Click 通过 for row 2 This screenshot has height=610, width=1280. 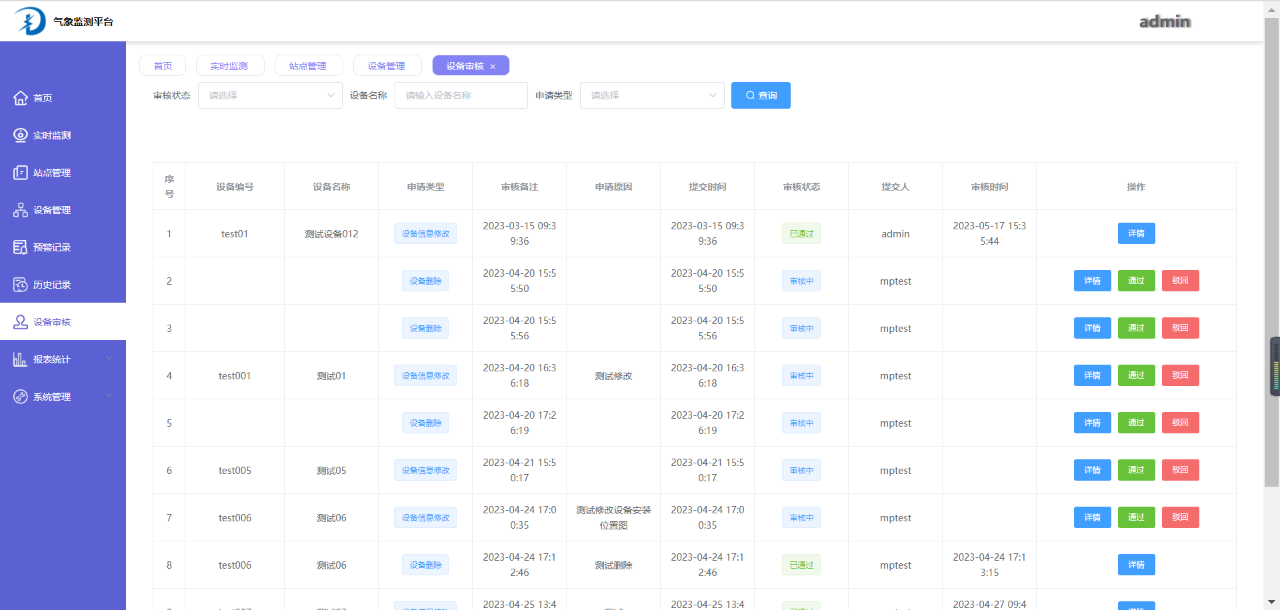(x=1136, y=281)
